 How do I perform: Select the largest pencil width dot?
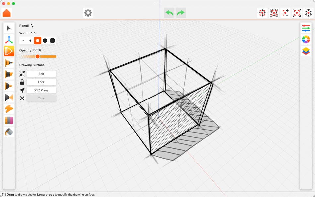(x=52, y=41)
